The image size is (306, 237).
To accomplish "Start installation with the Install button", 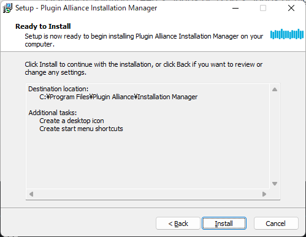I will click(x=224, y=224).
